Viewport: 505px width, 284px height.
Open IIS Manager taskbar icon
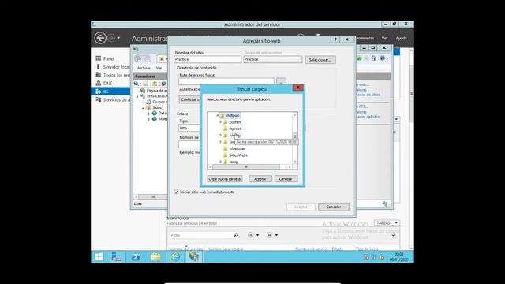tap(194, 256)
